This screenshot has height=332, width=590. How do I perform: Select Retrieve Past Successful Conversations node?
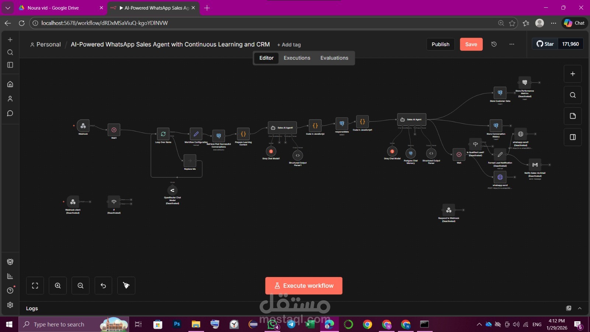click(219, 136)
